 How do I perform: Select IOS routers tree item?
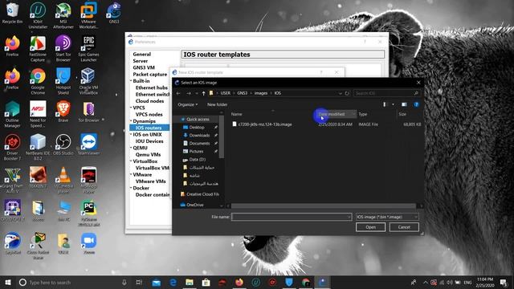[149, 128]
